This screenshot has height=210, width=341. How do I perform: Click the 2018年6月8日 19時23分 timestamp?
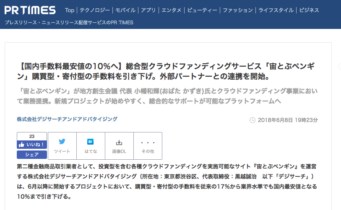point(288,120)
